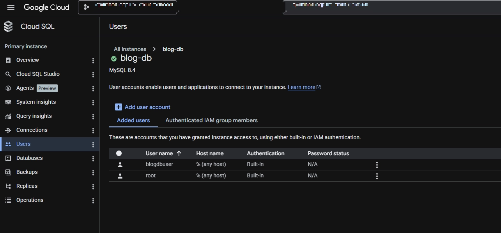Click the Operations list icon
The height and width of the screenshot is (233, 501).
click(8, 200)
